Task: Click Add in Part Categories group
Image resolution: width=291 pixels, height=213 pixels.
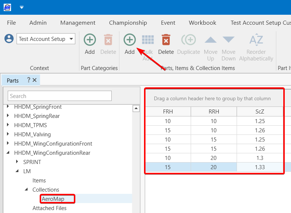Action: [x=90, y=40]
